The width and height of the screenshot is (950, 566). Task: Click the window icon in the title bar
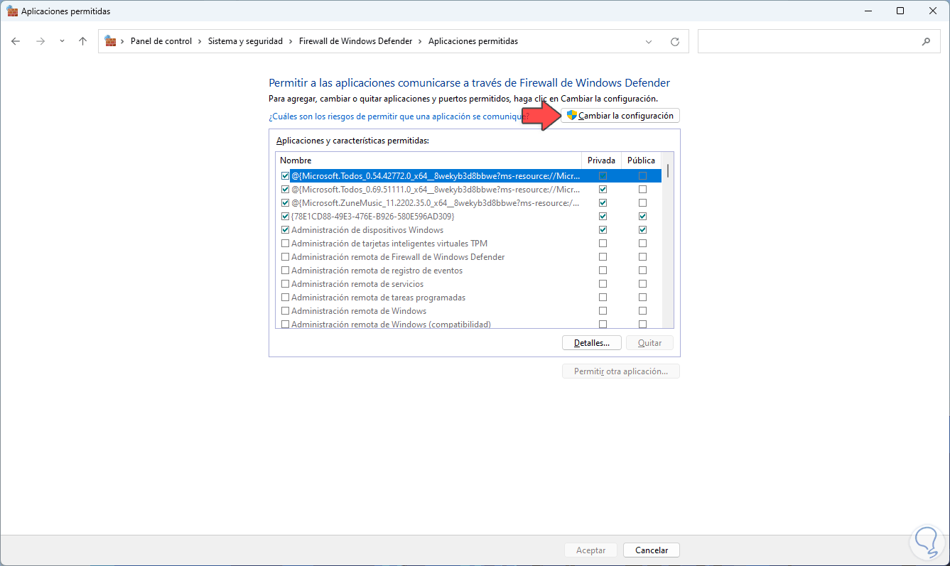(12, 11)
